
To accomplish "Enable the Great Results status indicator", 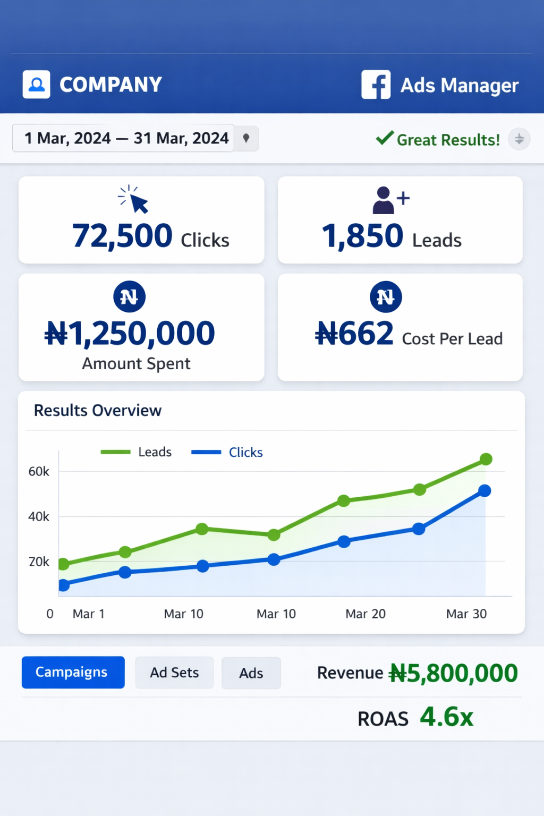I will 447,139.
